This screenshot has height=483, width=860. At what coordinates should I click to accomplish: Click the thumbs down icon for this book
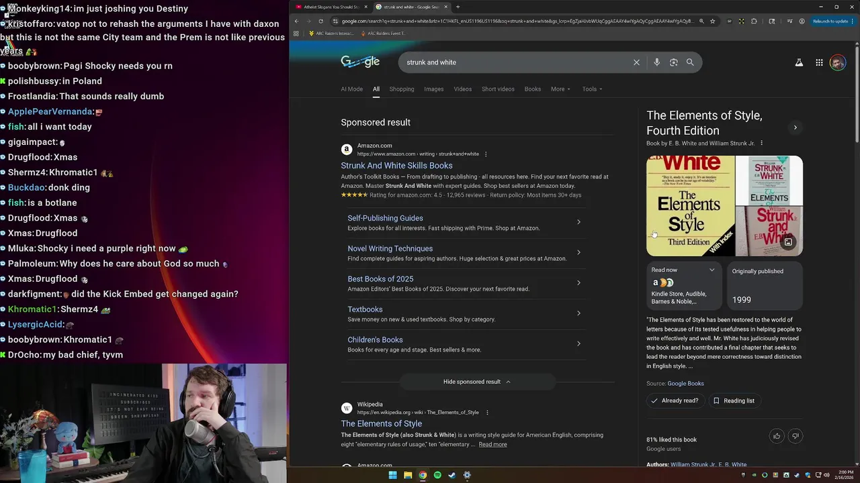pyautogui.click(x=795, y=436)
